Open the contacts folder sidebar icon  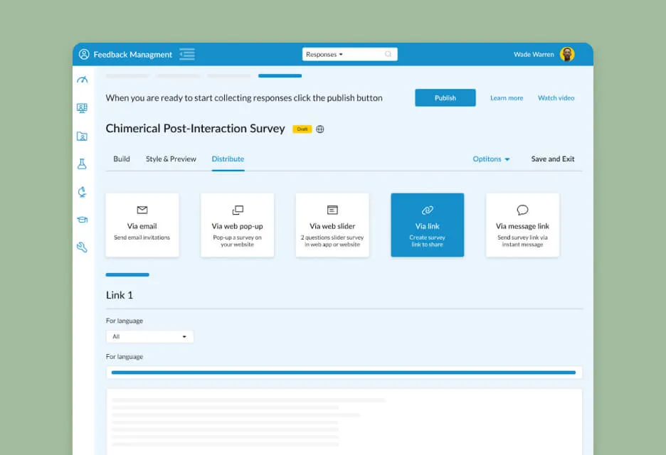83,136
